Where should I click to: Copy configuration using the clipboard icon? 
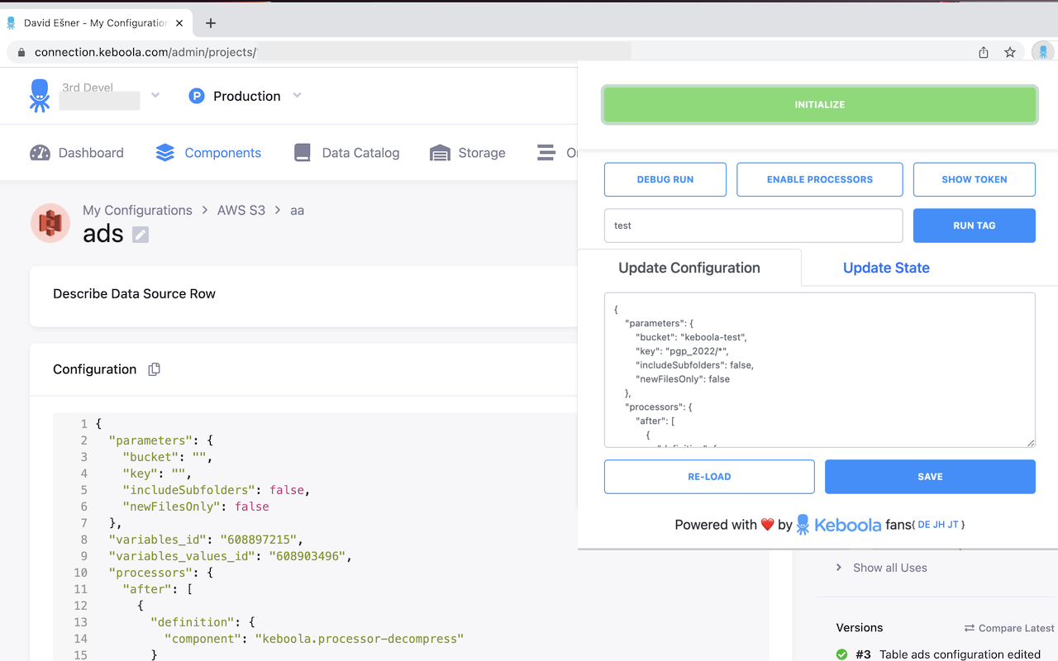(154, 369)
